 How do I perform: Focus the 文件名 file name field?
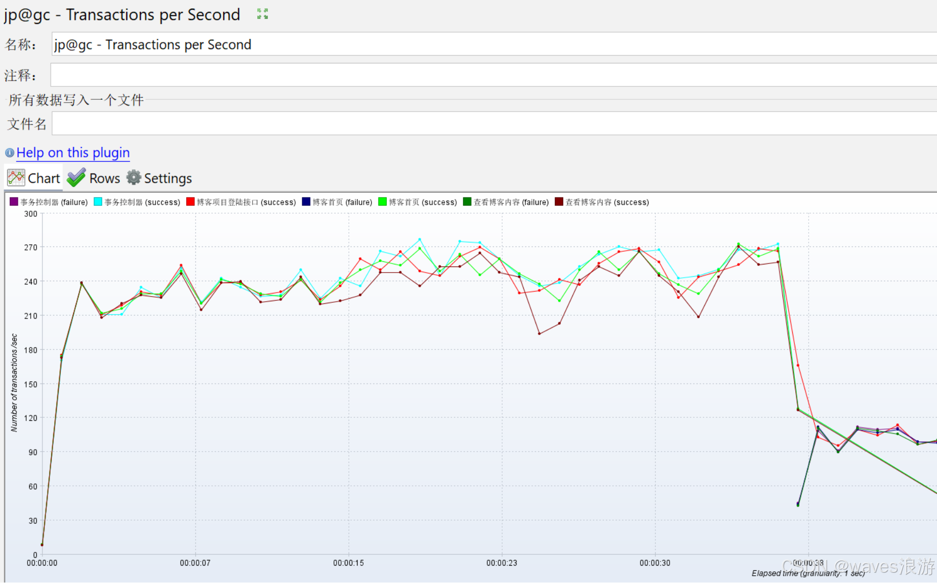(x=494, y=123)
